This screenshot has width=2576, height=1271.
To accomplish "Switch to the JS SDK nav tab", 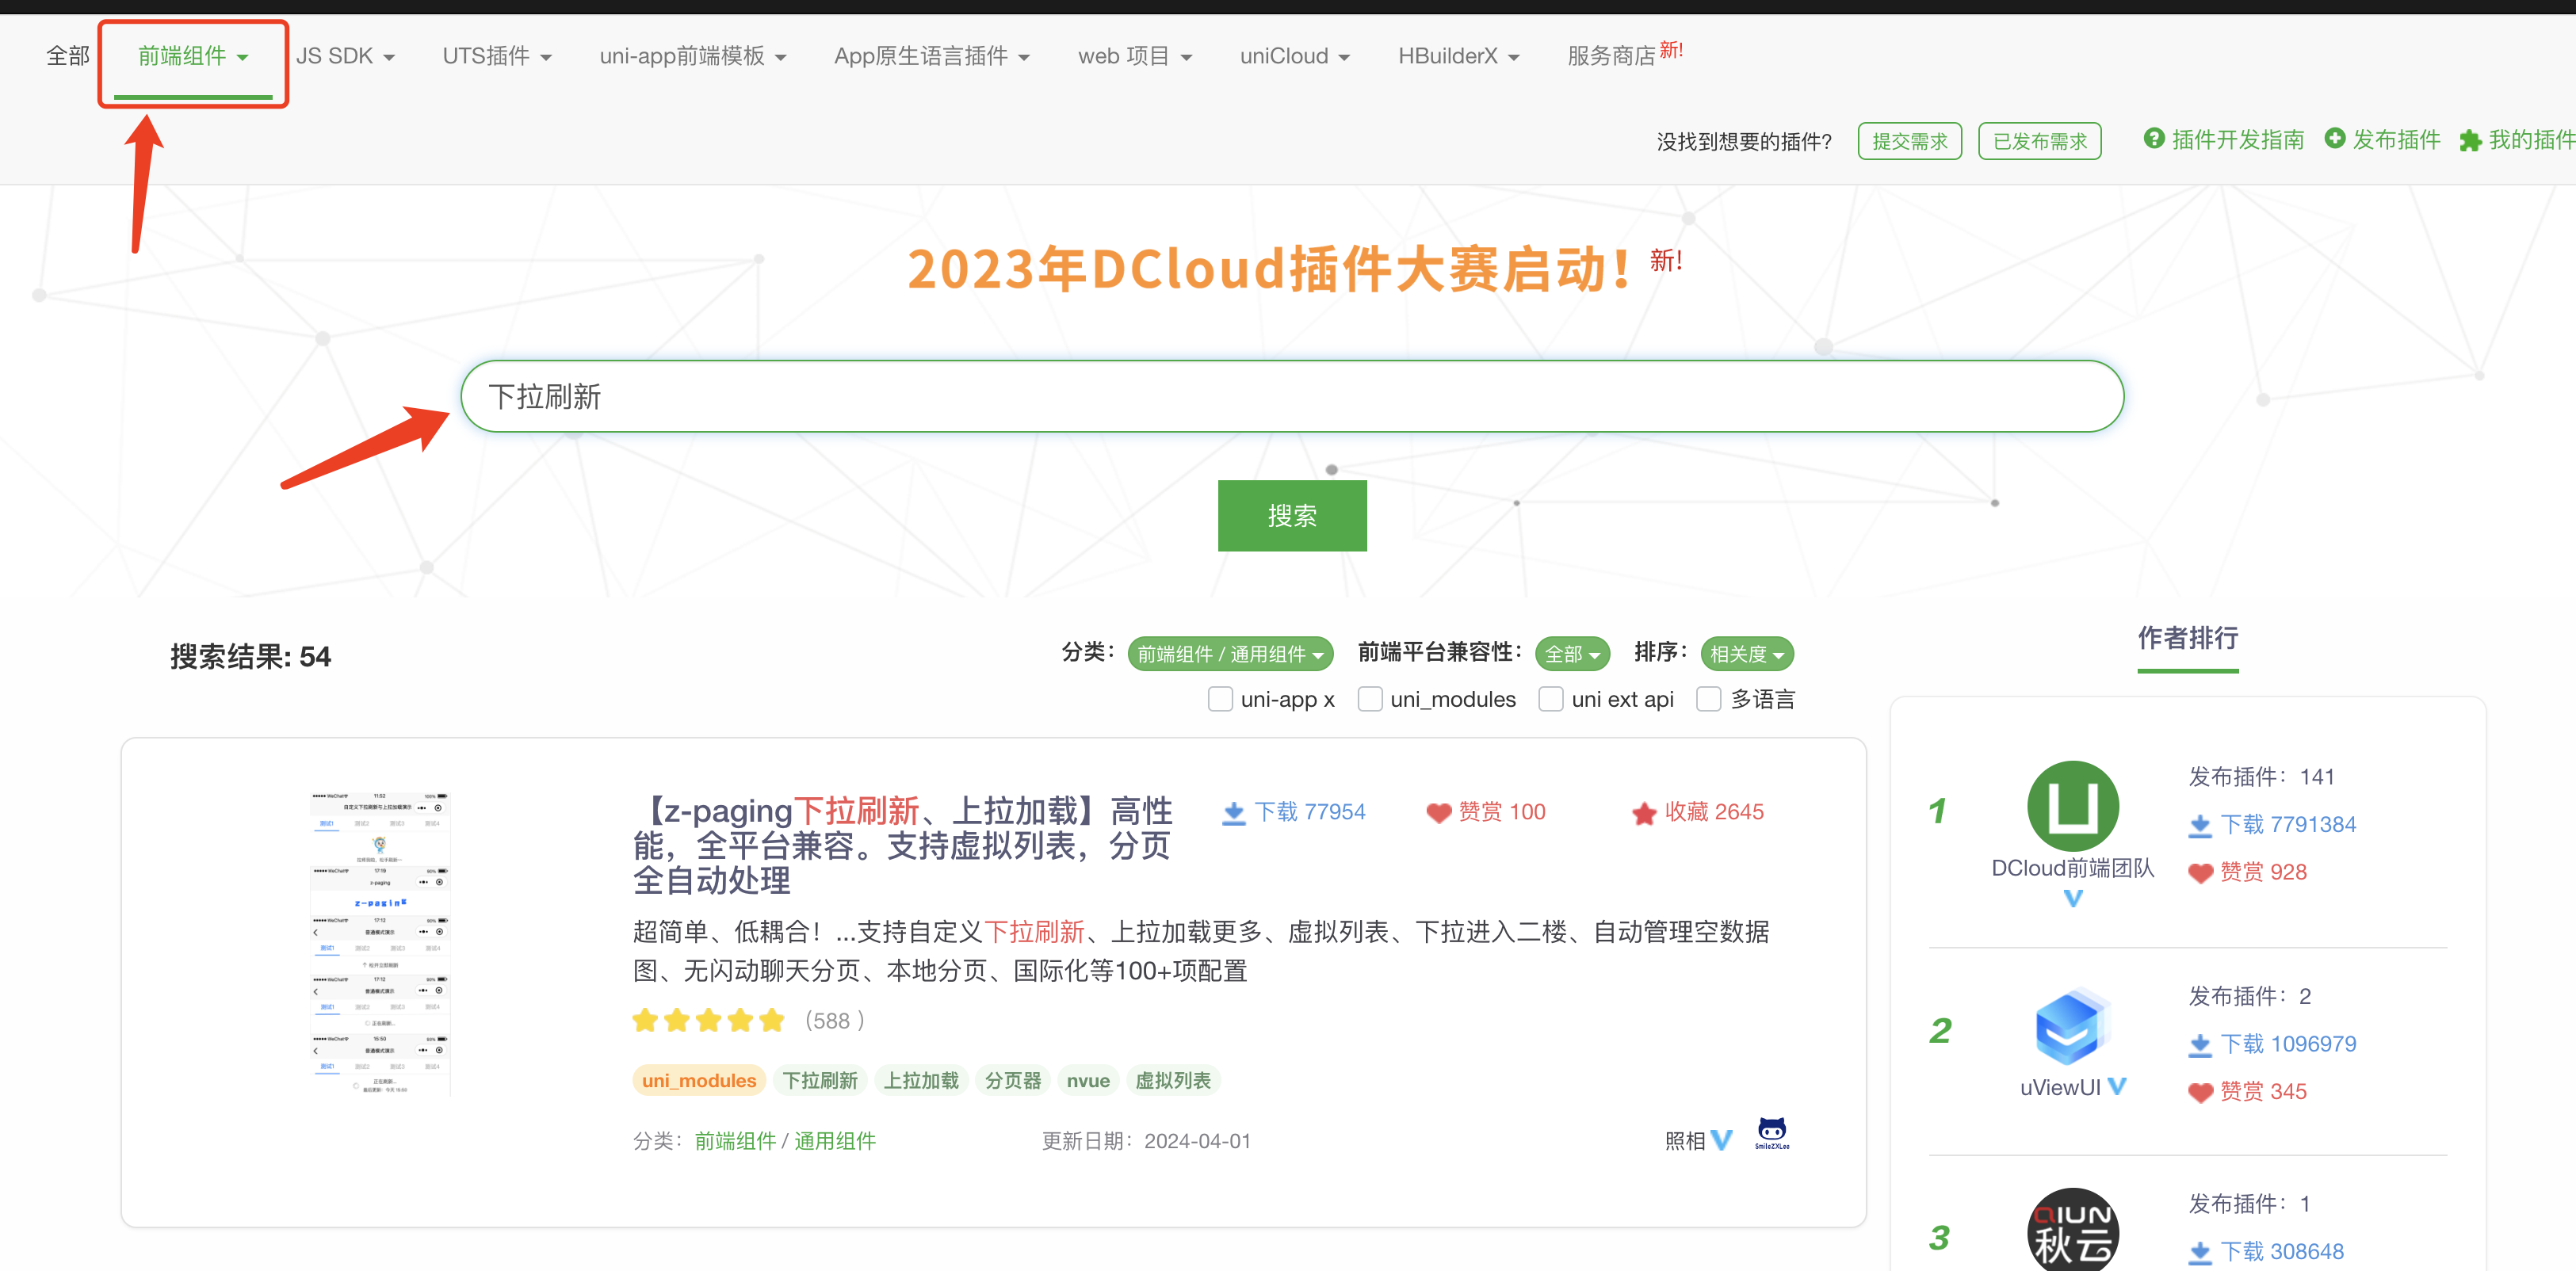I will [x=345, y=57].
